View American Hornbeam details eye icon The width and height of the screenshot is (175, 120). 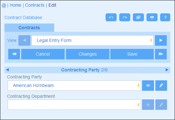point(148,85)
